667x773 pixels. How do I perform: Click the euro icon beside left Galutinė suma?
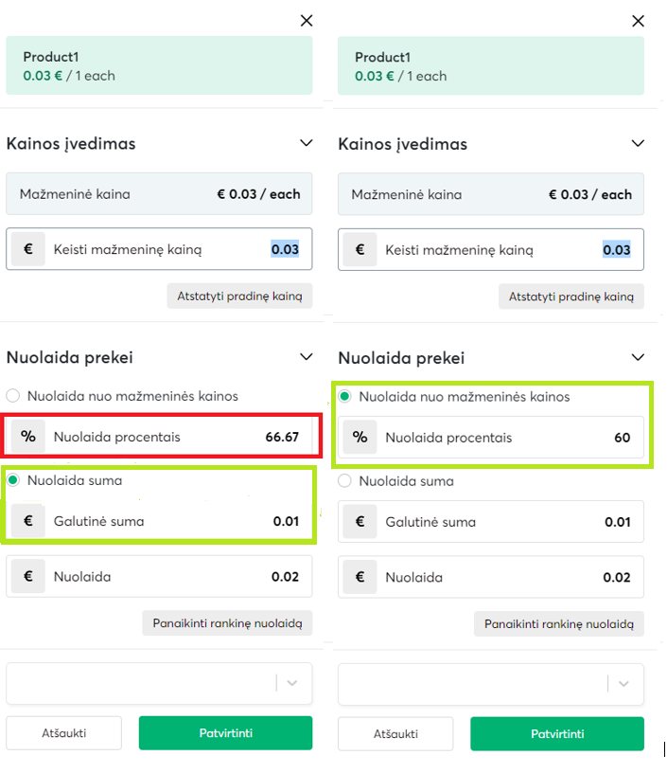tap(28, 521)
